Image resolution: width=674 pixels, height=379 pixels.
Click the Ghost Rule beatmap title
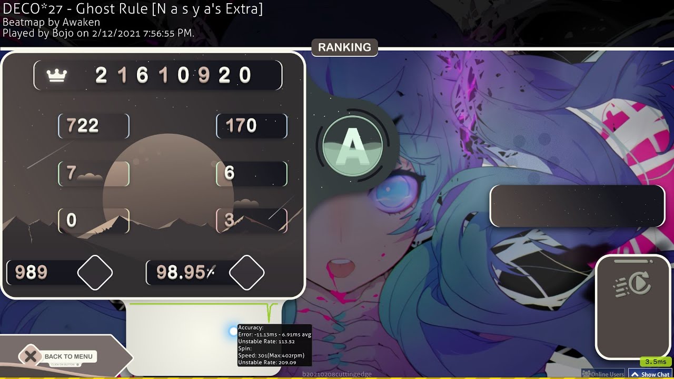133,8
